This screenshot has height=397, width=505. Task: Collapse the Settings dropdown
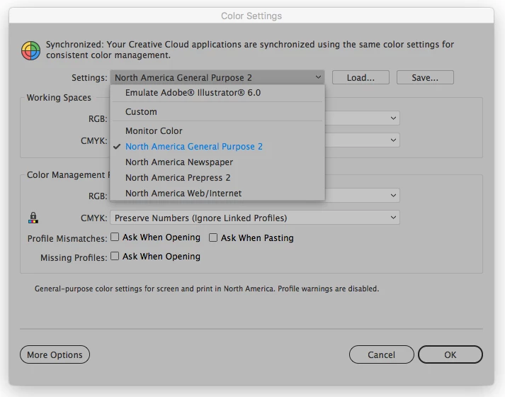(217, 77)
